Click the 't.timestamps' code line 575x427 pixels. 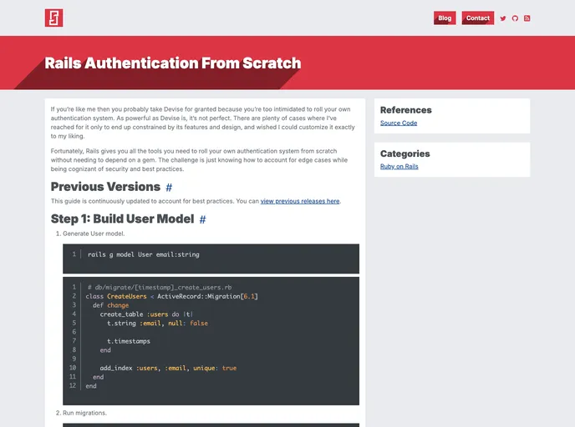129,341
